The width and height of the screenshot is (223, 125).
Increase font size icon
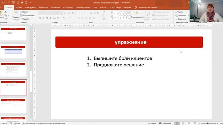pyautogui.click(x=65, y=13)
